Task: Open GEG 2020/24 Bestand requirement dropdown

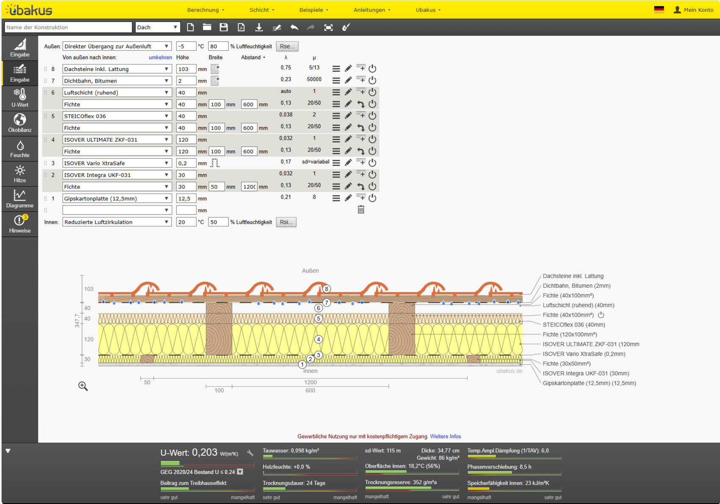Action: pos(240,472)
